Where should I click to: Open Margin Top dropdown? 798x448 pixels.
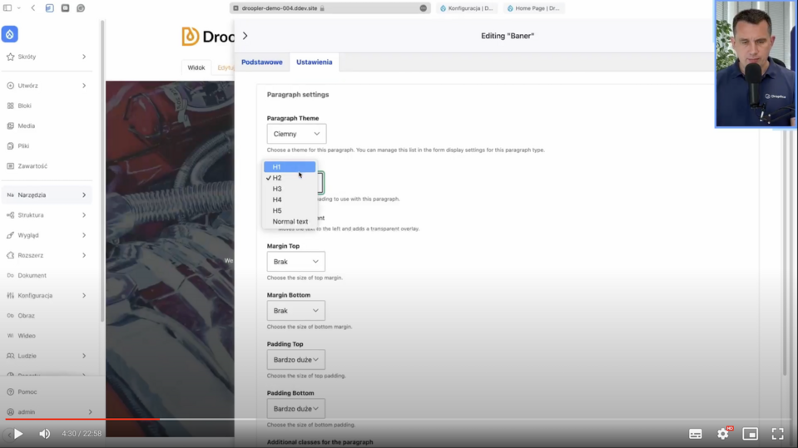pyautogui.click(x=295, y=261)
